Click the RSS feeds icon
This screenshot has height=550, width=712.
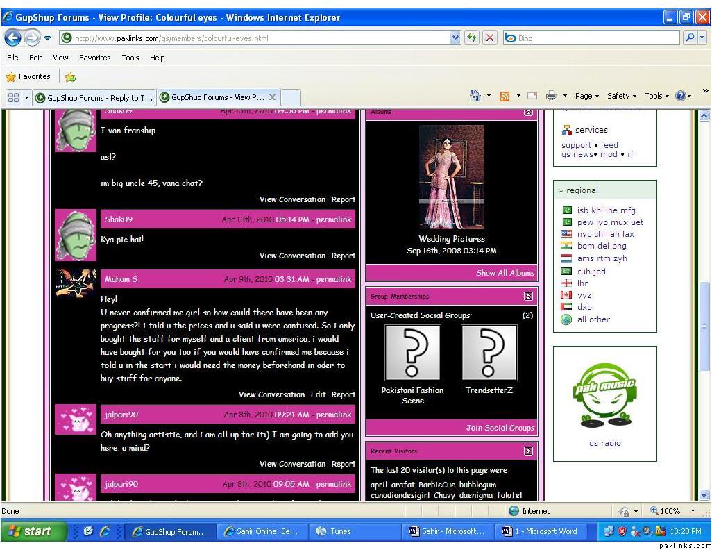pyautogui.click(x=505, y=97)
